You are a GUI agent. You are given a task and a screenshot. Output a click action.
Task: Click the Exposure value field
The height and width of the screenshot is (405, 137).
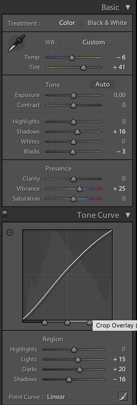120,95
